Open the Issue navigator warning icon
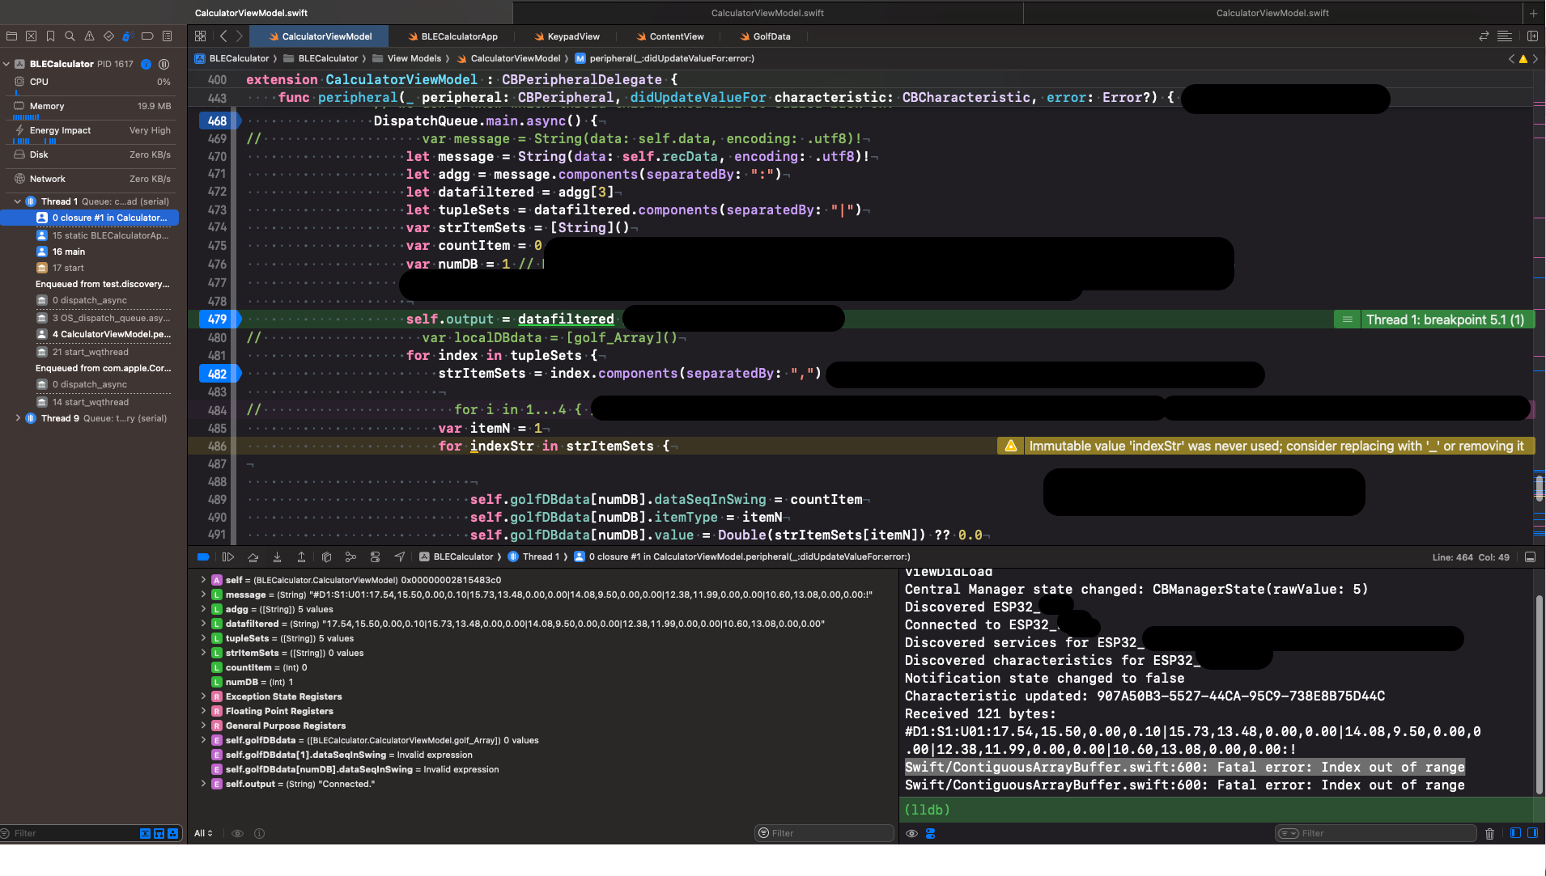This screenshot has height=876, width=1546. (x=89, y=36)
